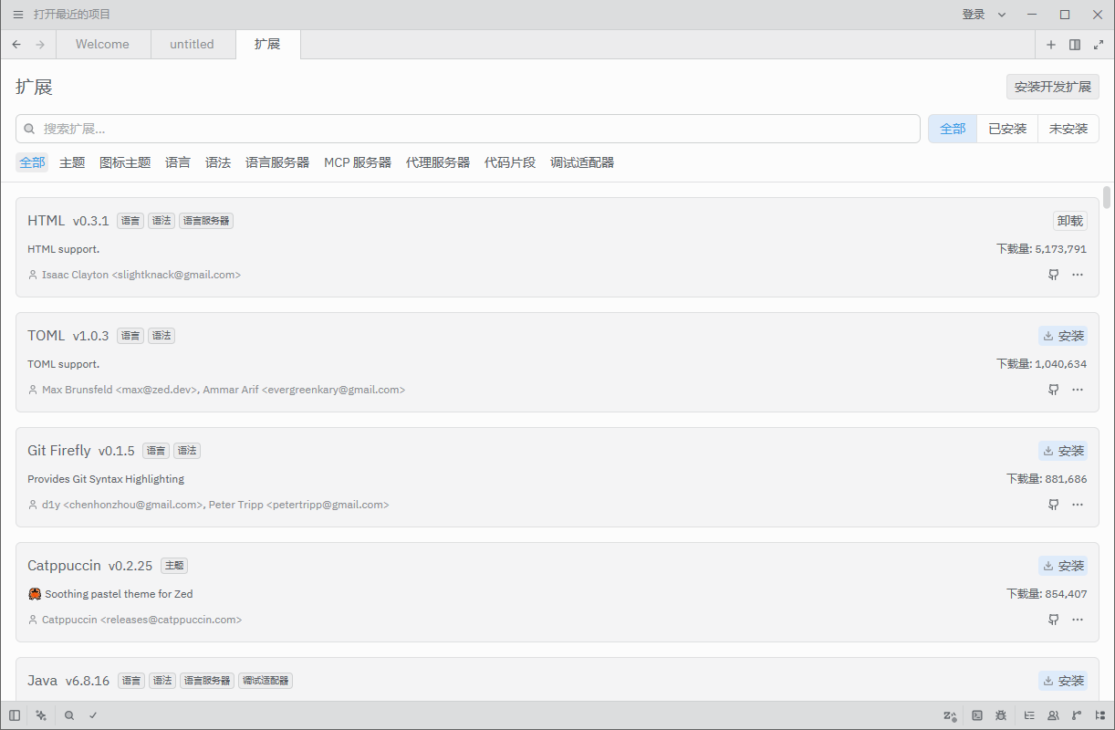Add a new tab with plus icon
1115x730 pixels.
point(1051,44)
